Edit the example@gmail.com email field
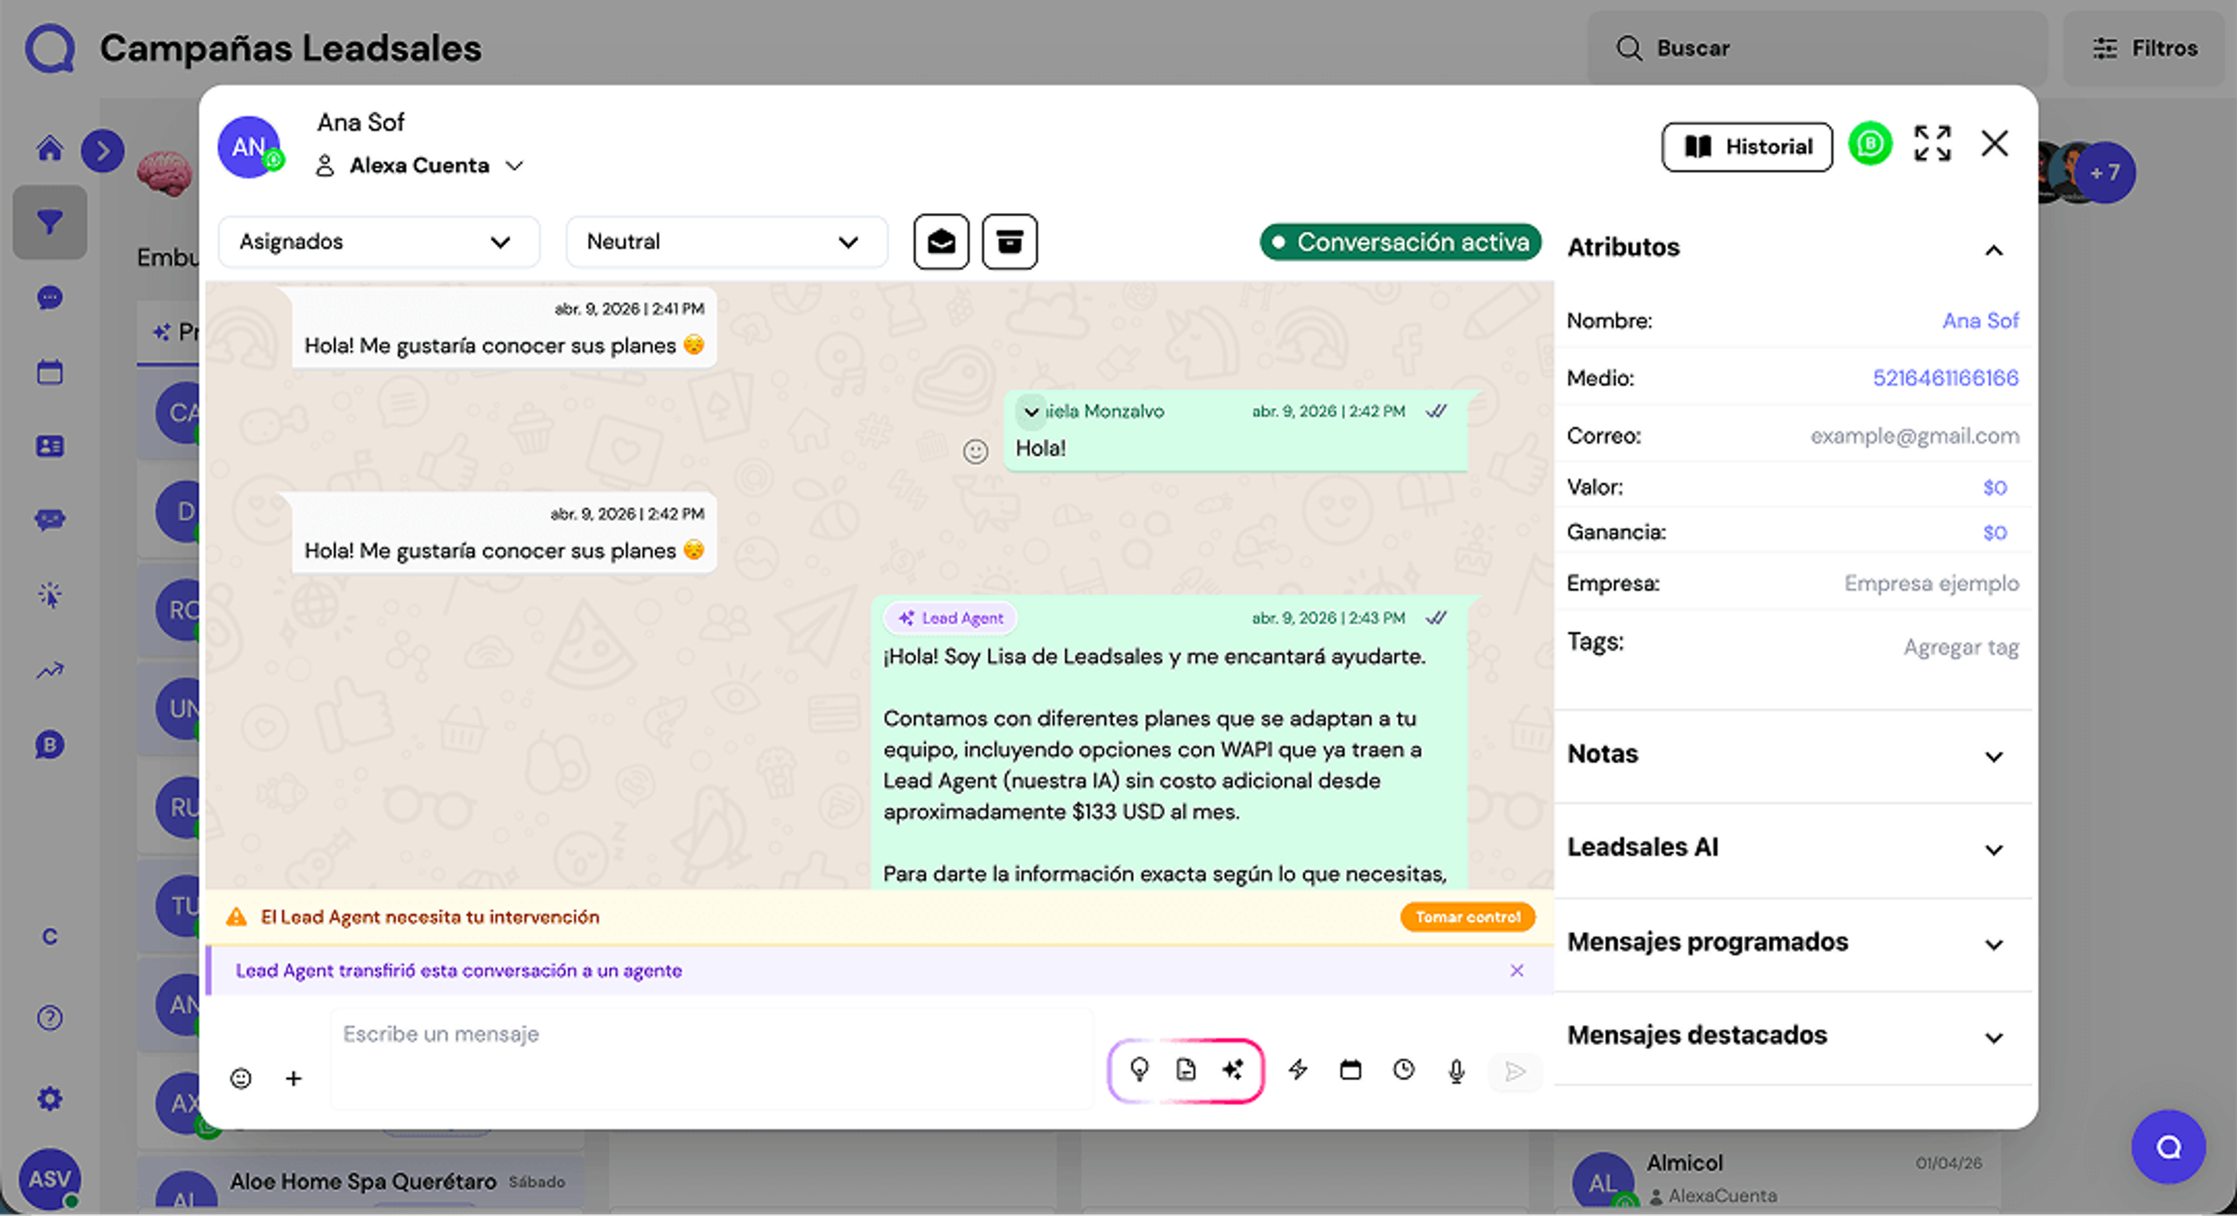This screenshot has height=1216, width=2237. pyautogui.click(x=1914, y=436)
